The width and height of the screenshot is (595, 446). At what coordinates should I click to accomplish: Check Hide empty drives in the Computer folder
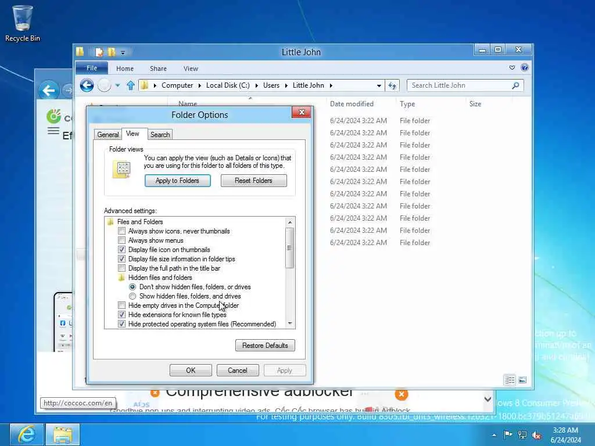(x=121, y=305)
